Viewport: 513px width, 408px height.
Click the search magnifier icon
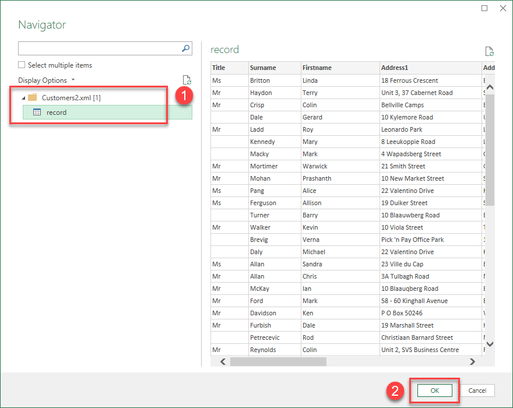point(185,48)
